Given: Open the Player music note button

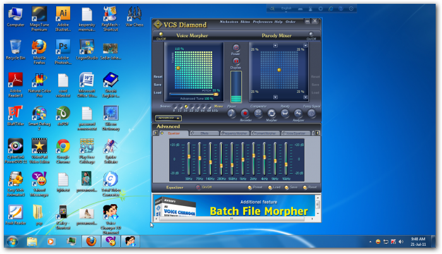Looking at the screenshot, I should 232,114.
